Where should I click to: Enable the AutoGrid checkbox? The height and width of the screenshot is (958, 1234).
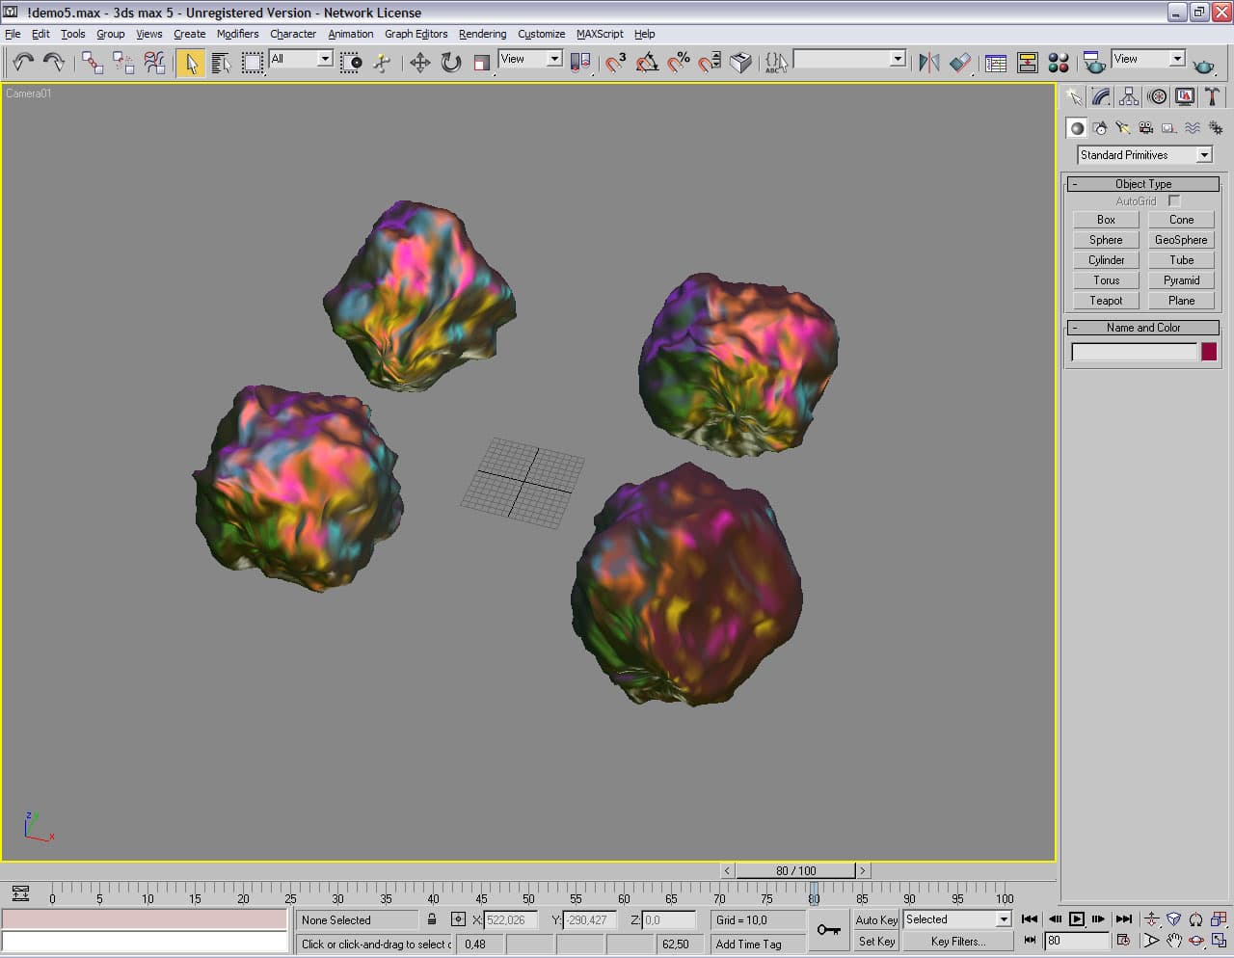(x=1173, y=200)
